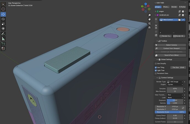Expand the engon panel
190x124 pixels.
155,11
